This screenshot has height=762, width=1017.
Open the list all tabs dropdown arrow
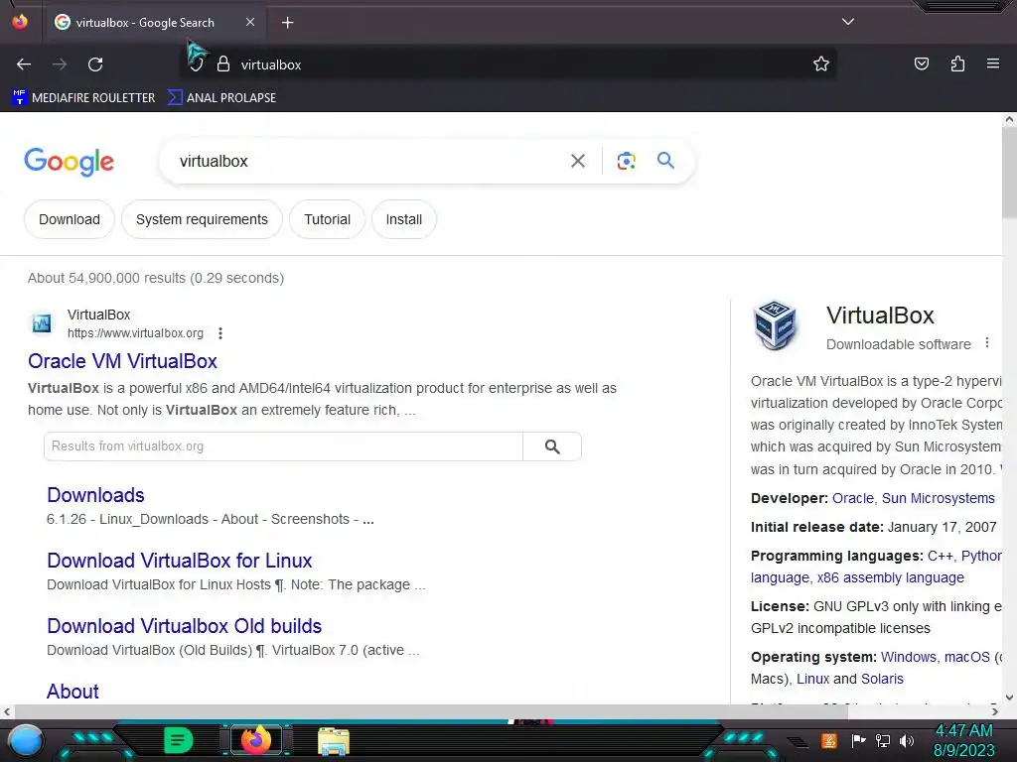coord(848,22)
